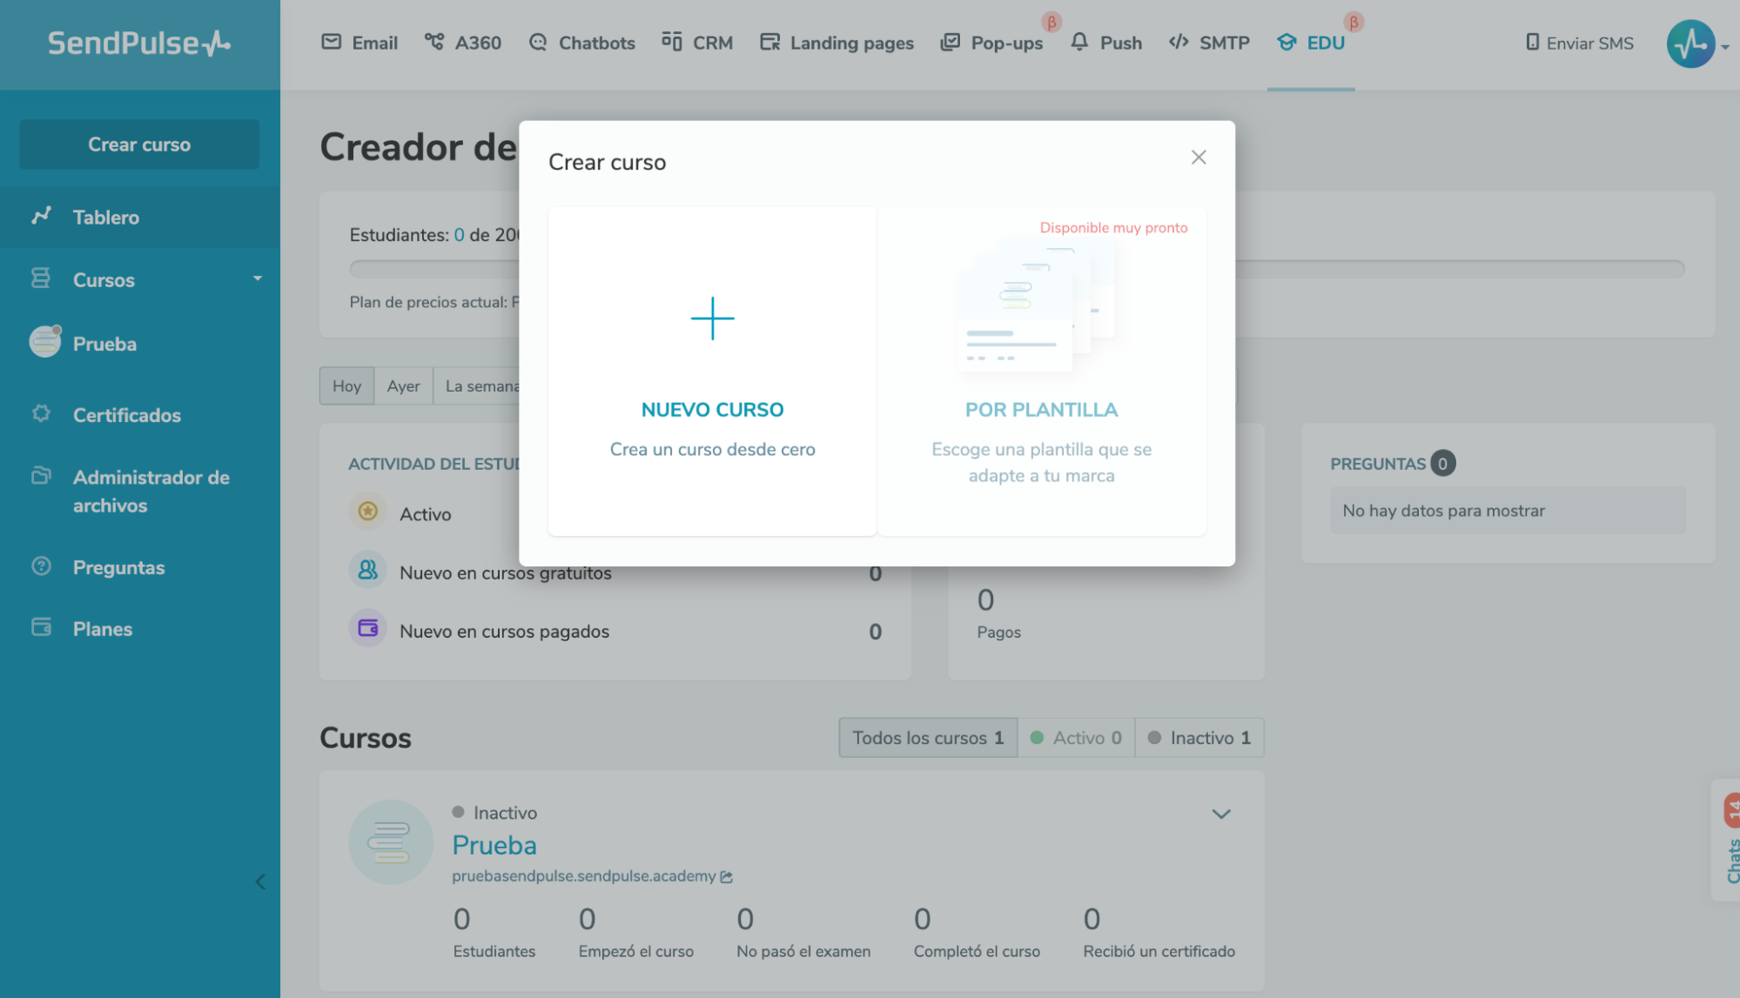Collapse the sidebar with the arrow
The height and width of the screenshot is (998, 1740).
260,882
